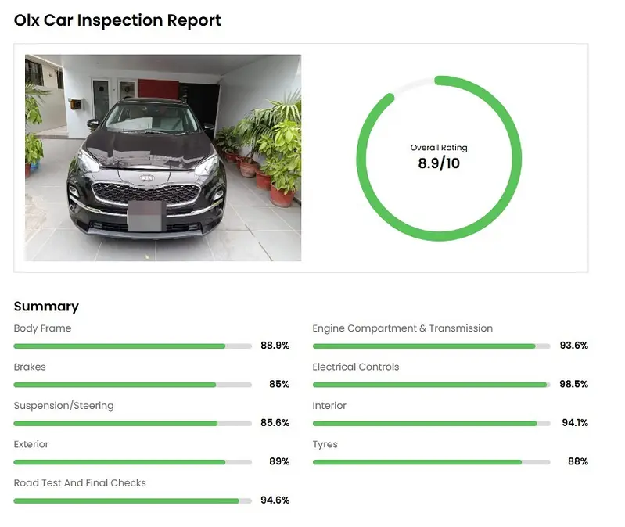Screen dimensions: 625x527
Task: Open the Body Frame category label
Action: click(x=42, y=328)
